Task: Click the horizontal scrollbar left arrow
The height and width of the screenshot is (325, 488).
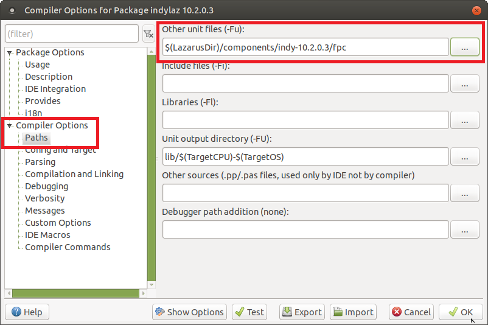Action: [x=9, y=293]
